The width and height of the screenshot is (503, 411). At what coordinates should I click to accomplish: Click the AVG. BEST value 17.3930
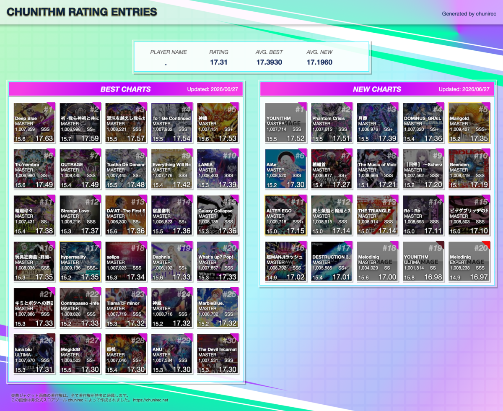click(x=269, y=62)
